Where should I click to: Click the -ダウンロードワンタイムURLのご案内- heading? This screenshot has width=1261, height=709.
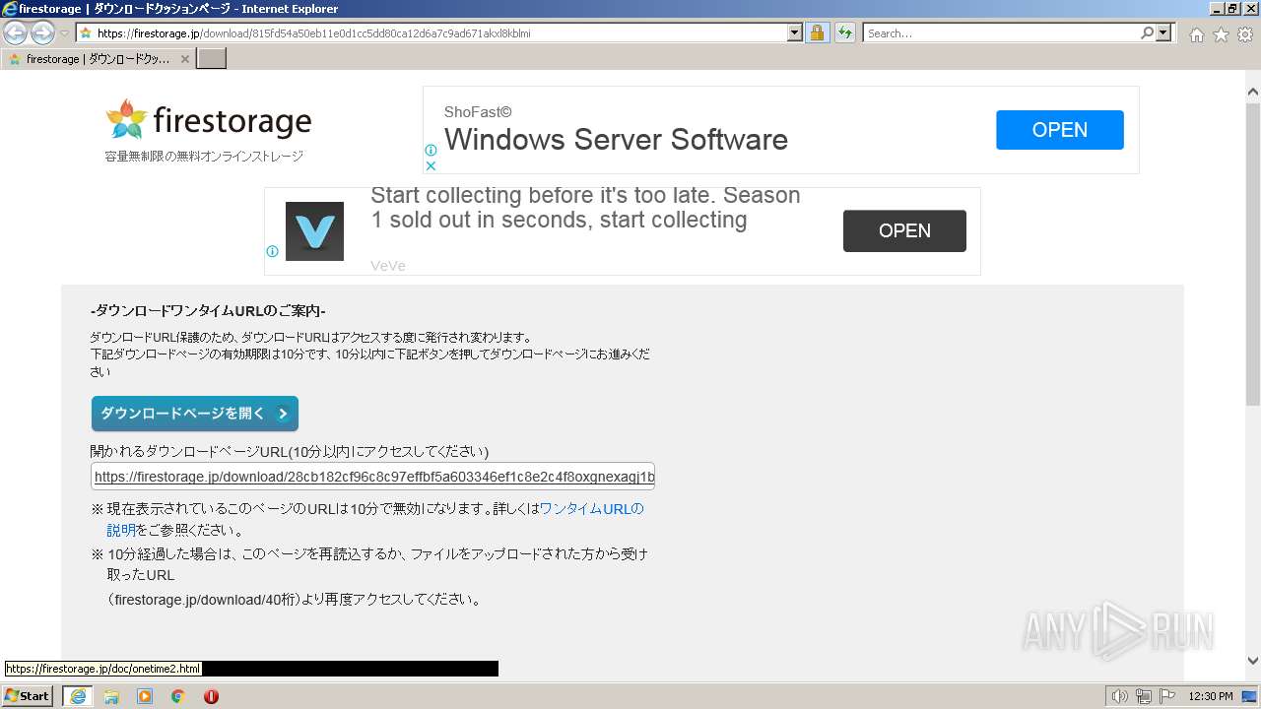pyautogui.click(x=208, y=311)
